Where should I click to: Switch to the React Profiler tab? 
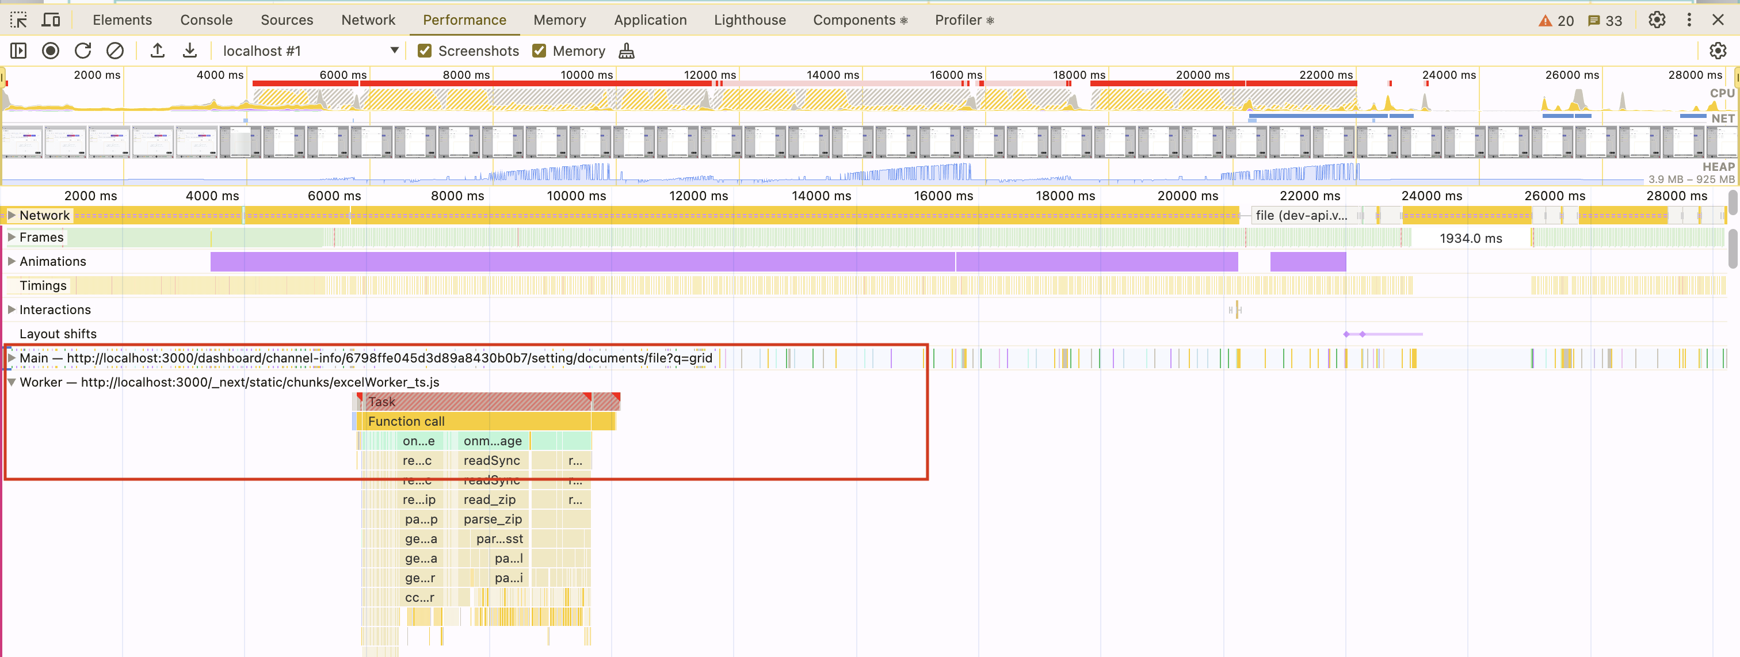point(964,20)
